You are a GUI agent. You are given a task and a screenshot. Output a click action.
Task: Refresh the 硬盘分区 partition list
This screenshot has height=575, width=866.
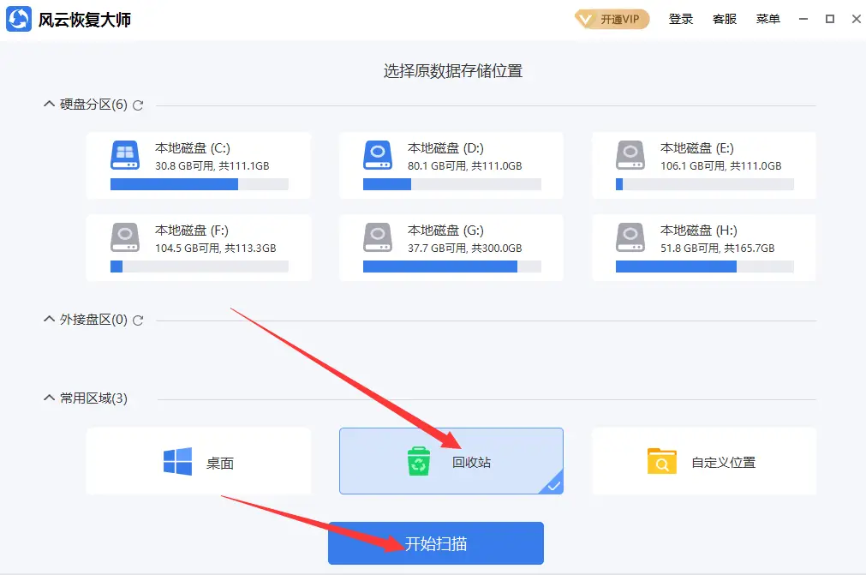click(x=137, y=104)
